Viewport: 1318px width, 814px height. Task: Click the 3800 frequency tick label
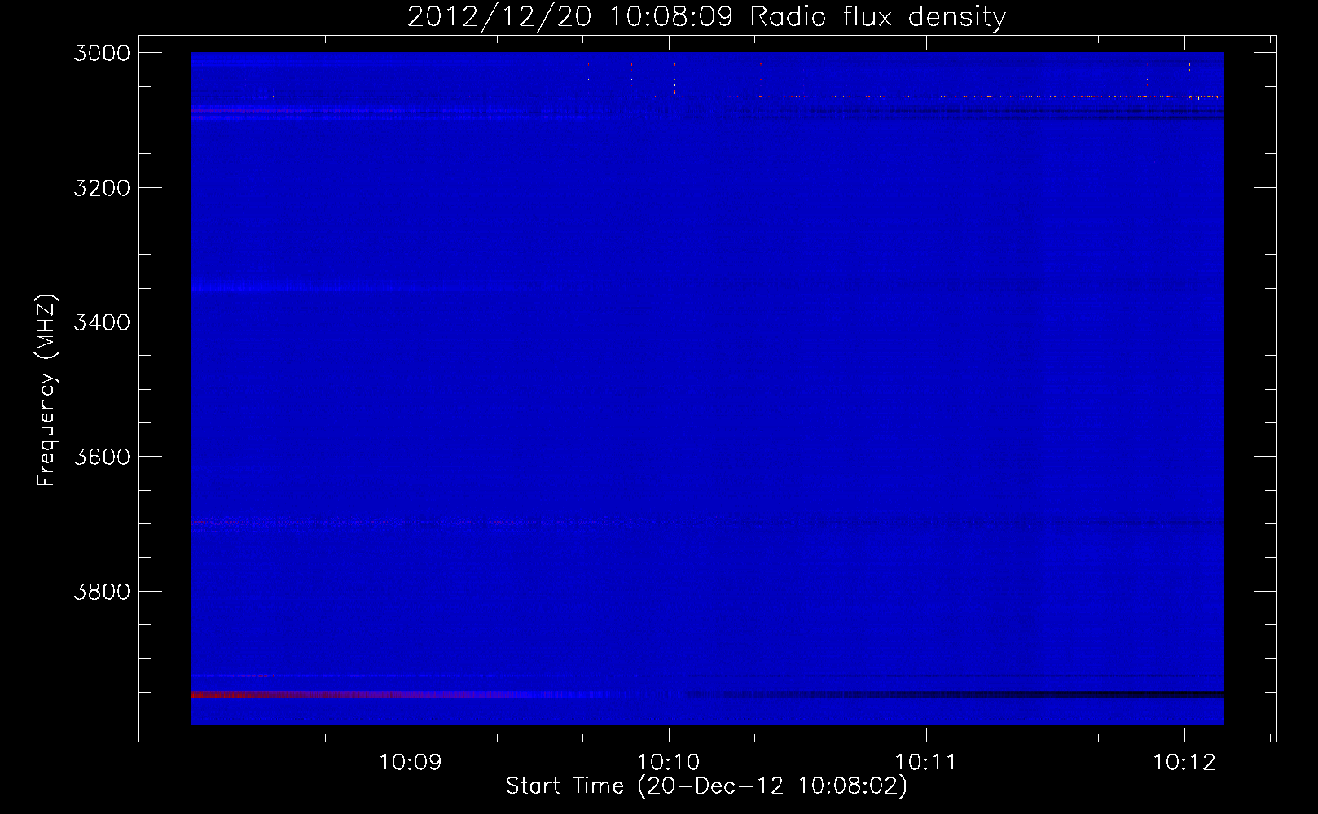pyautogui.click(x=102, y=592)
